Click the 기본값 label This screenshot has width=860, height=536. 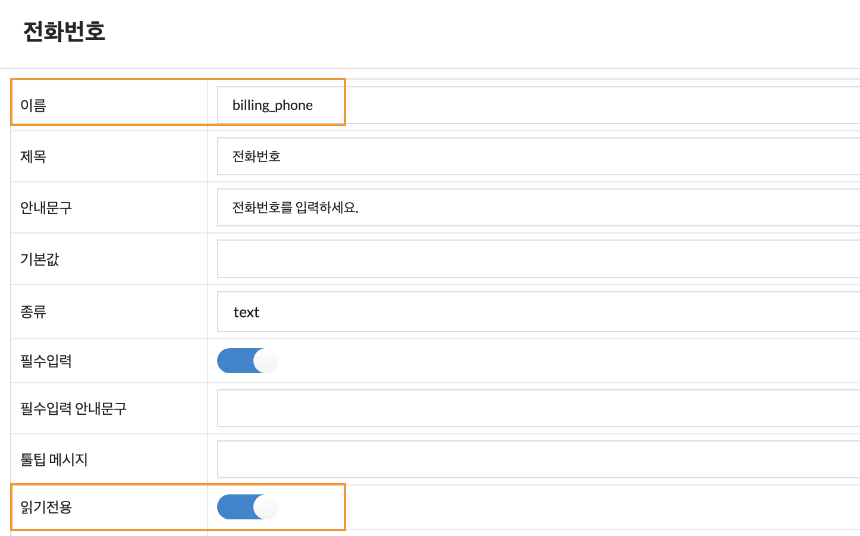point(40,259)
